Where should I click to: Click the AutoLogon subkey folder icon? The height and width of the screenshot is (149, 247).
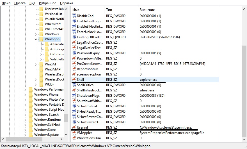47,49
